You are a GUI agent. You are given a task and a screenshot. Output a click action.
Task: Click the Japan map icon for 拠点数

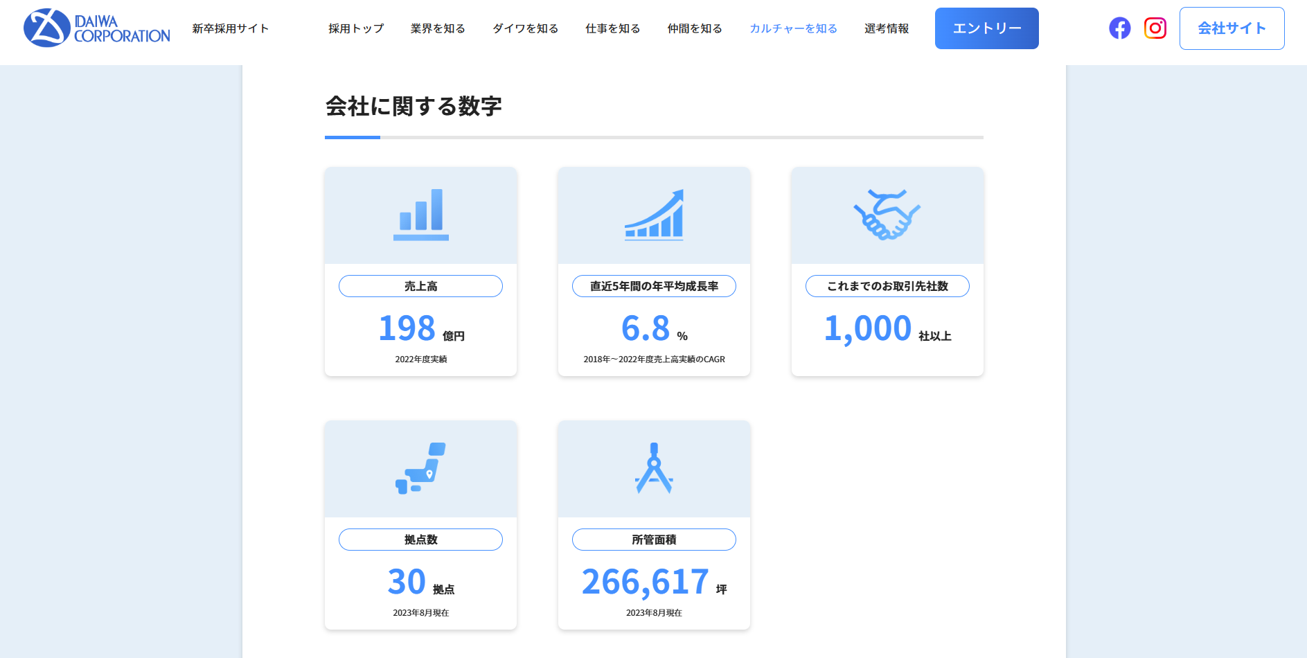421,468
